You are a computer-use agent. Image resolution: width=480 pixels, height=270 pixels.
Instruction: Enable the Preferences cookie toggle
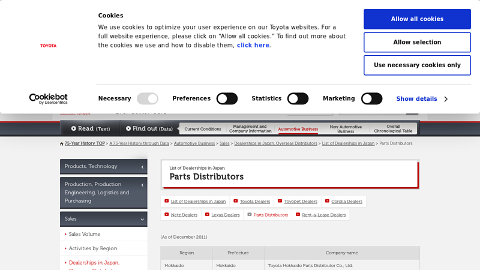point(227,98)
